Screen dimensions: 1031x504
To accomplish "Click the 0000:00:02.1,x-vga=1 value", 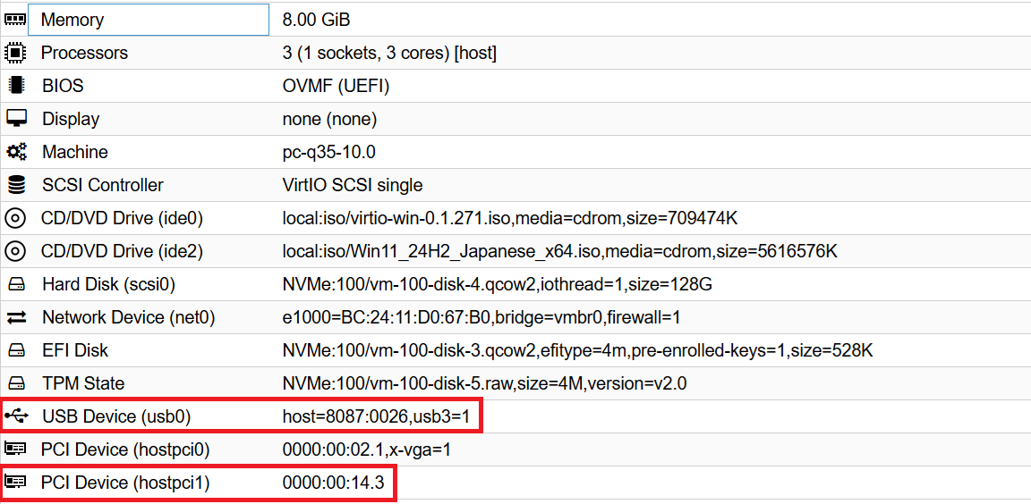I will tap(366, 449).
